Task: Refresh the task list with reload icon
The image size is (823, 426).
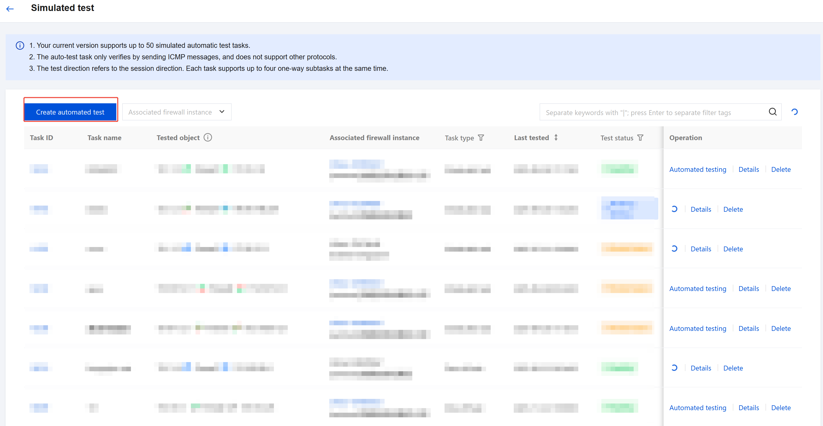Action: click(795, 111)
